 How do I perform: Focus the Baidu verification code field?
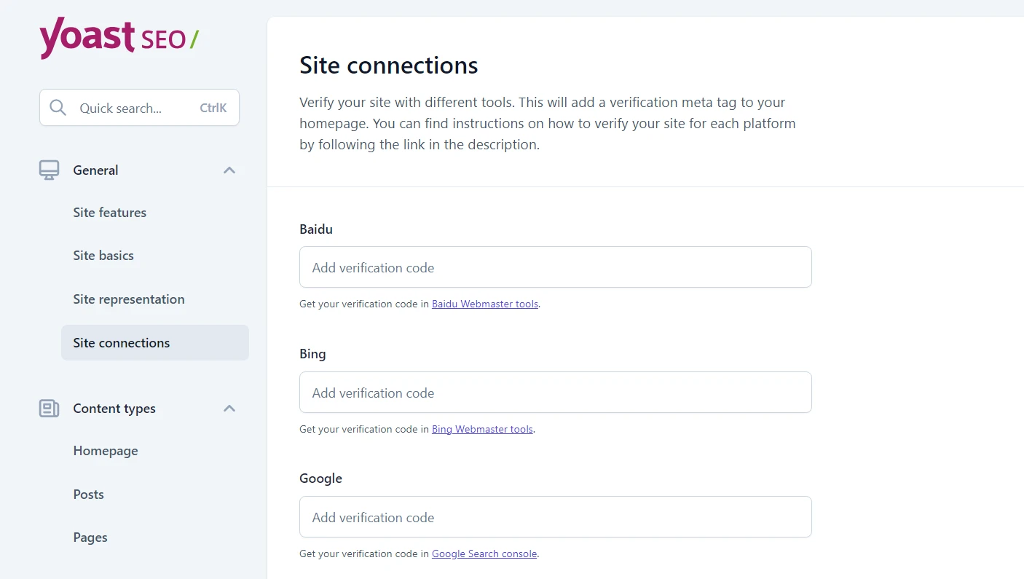[556, 267]
